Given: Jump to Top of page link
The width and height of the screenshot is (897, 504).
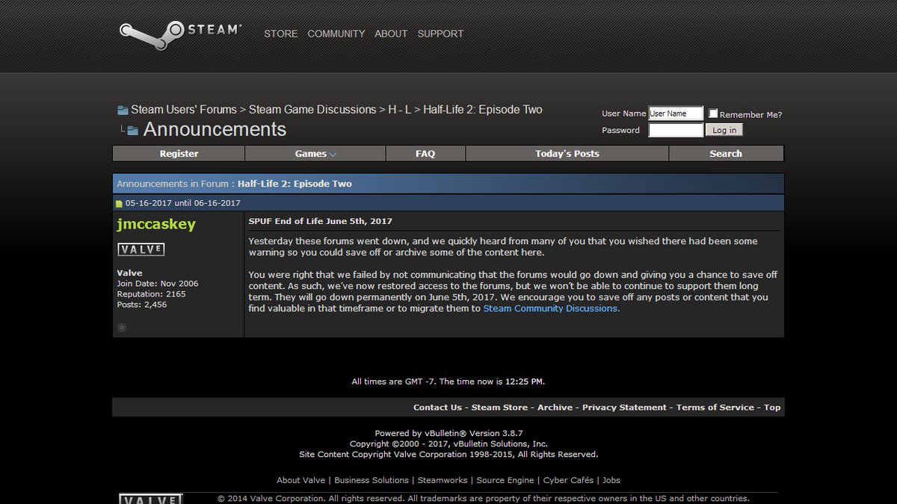Looking at the screenshot, I should click(x=772, y=408).
